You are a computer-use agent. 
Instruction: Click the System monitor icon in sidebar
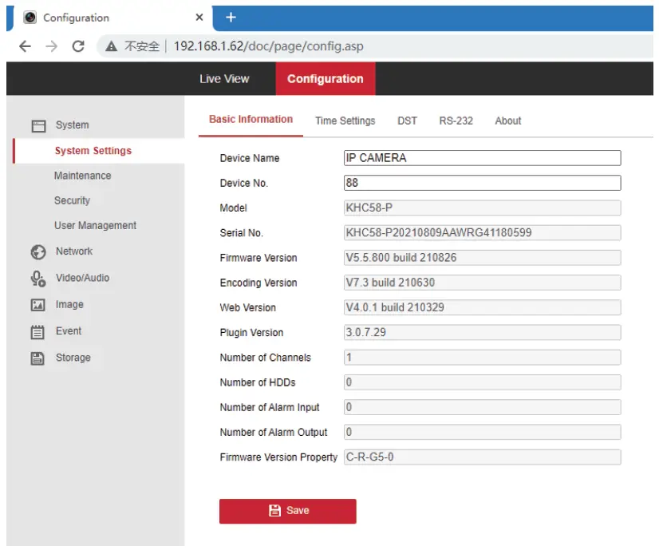[37, 125]
